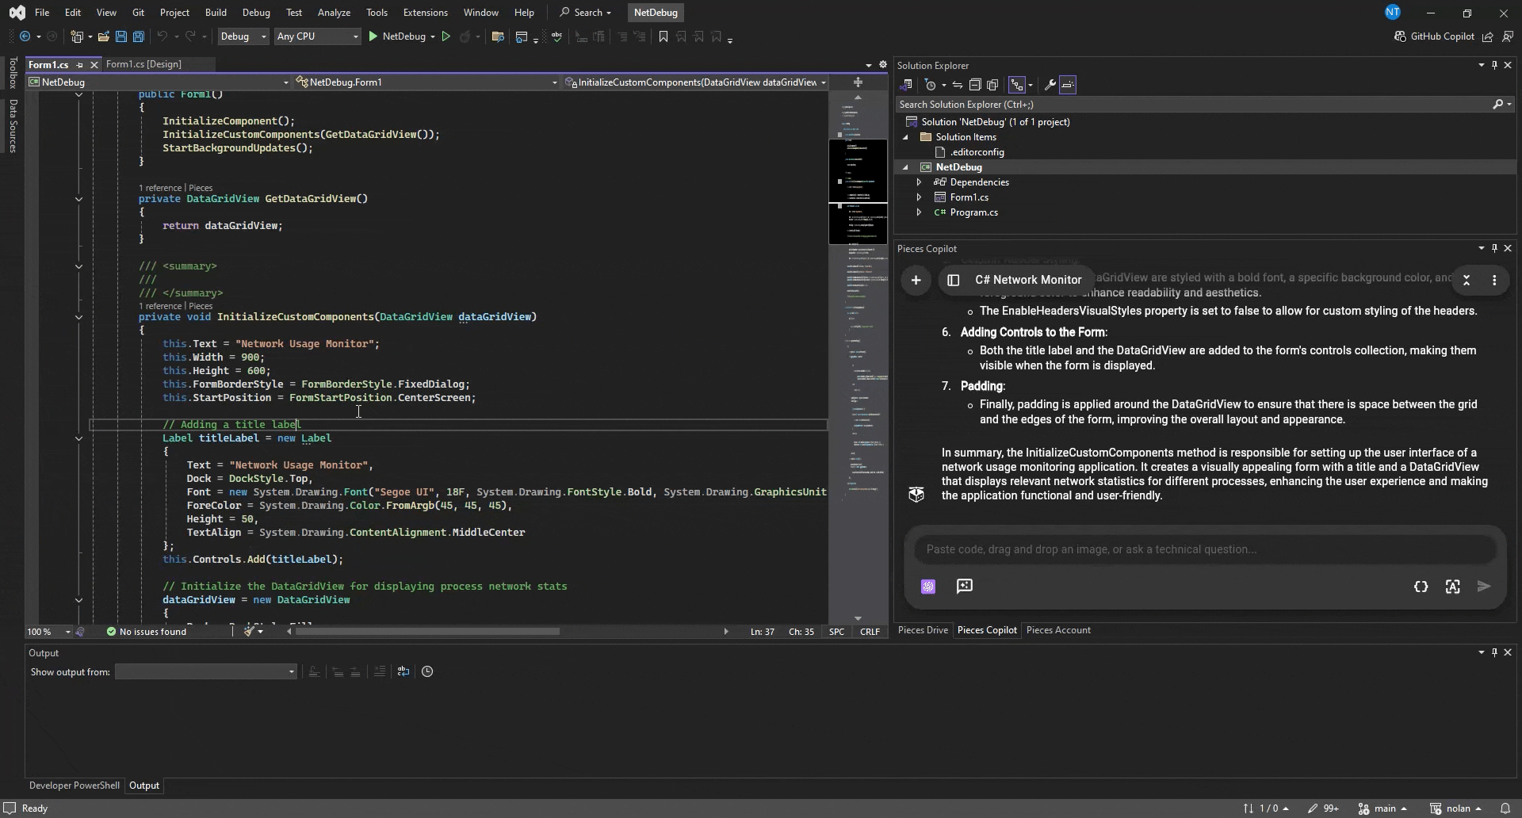Screen dimensions: 1522x818
Task: Click Pending Changes Filter clock icon
Action: [931, 85]
